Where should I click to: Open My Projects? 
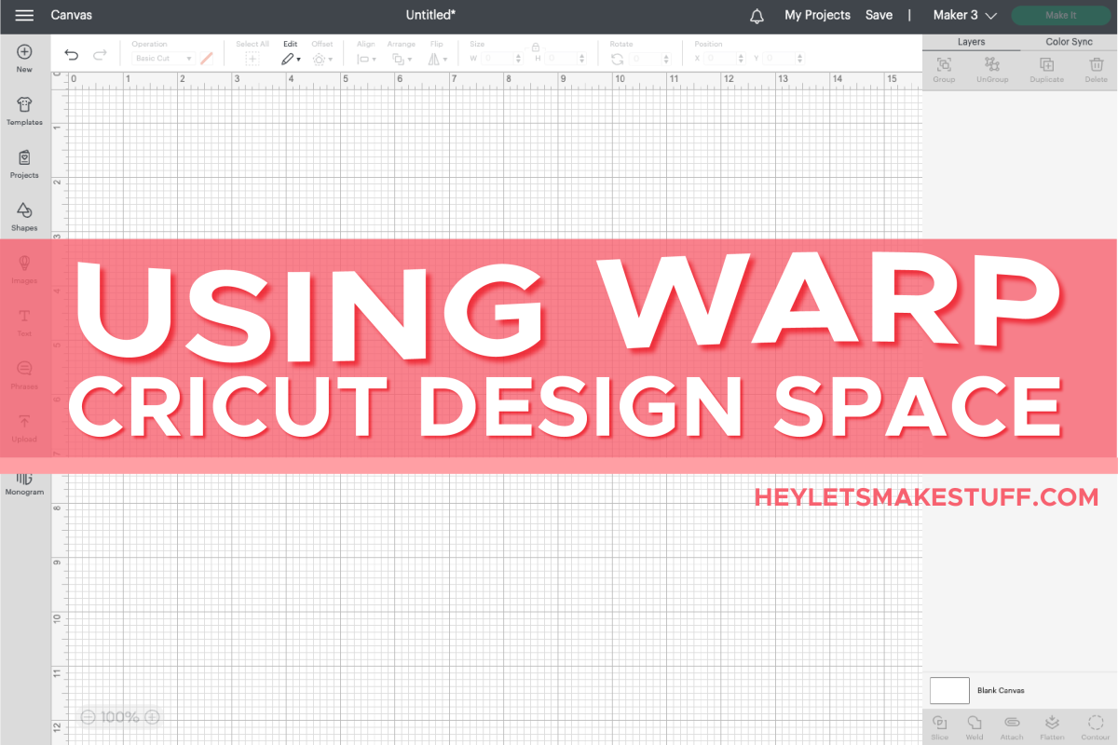(817, 15)
